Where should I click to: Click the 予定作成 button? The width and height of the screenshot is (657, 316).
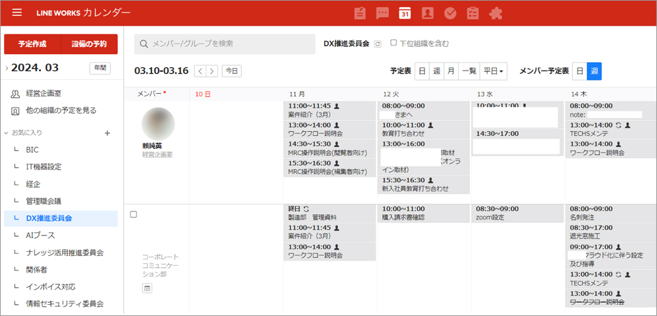[x=32, y=44]
